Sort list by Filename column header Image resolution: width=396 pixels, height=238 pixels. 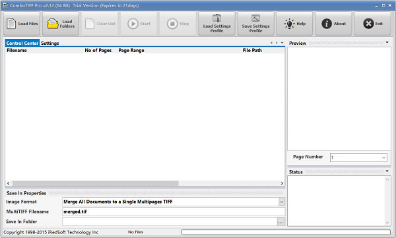click(16, 51)
